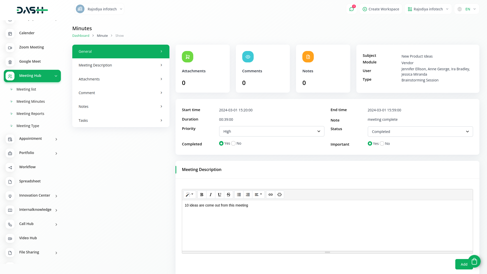The height and width of the screenshot is (274, 487).
Task: Click the insert link icon
Action: tap(270, 195)
